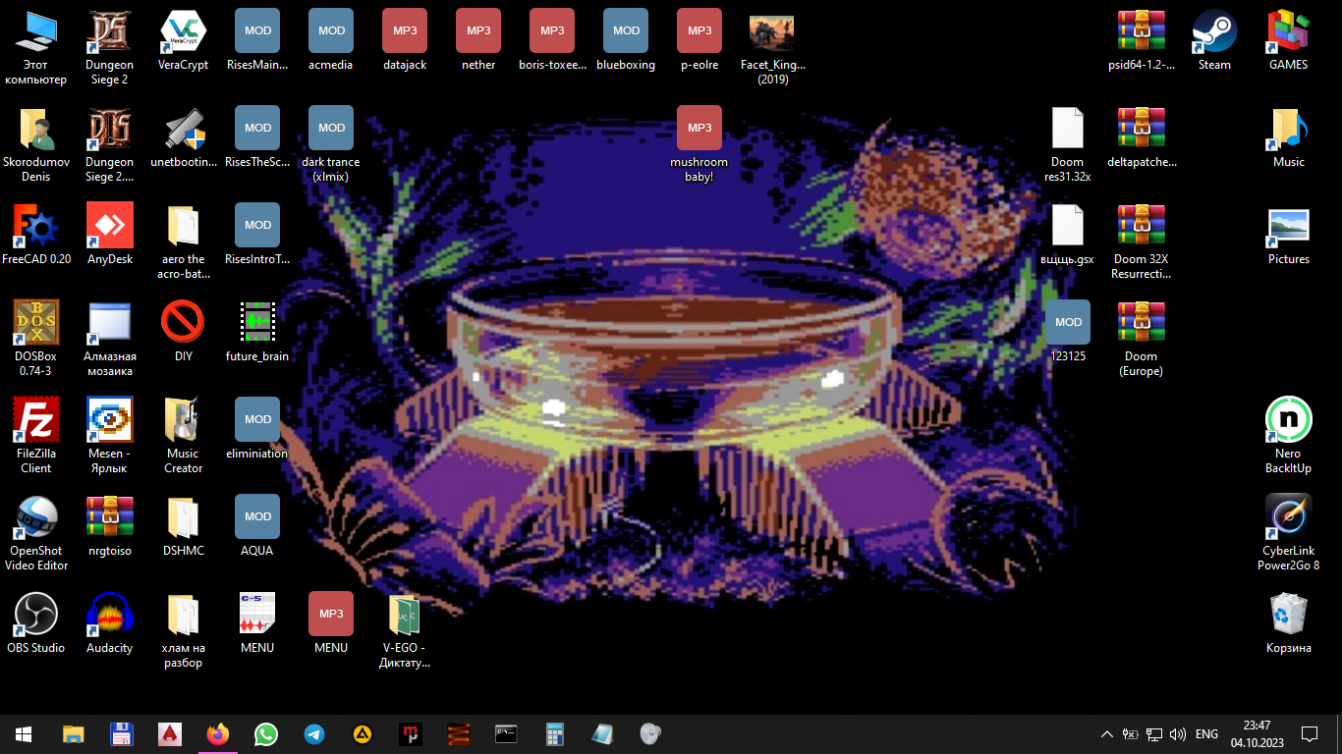The height and width of the screenshot is (754, 1342).
Task: Open WhatsApp from the taskbar
Action: pyautogui.click(x=266, y=734)
